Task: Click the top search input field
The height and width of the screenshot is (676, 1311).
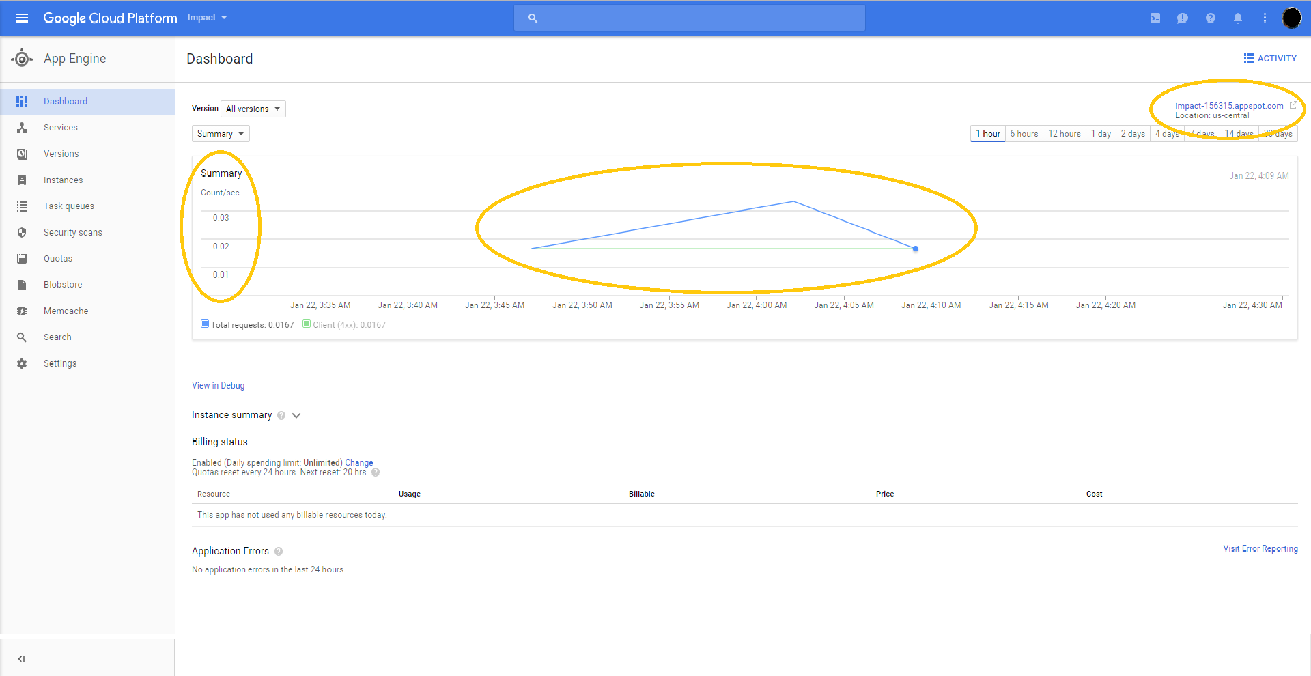Action: (690, 18)
